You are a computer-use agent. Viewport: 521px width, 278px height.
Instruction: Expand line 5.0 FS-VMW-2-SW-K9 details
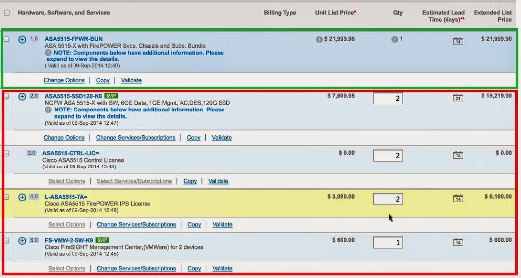tap(22, 241)
